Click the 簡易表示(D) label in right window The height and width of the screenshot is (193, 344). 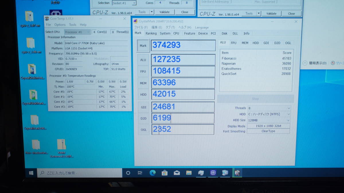point(318,63)
